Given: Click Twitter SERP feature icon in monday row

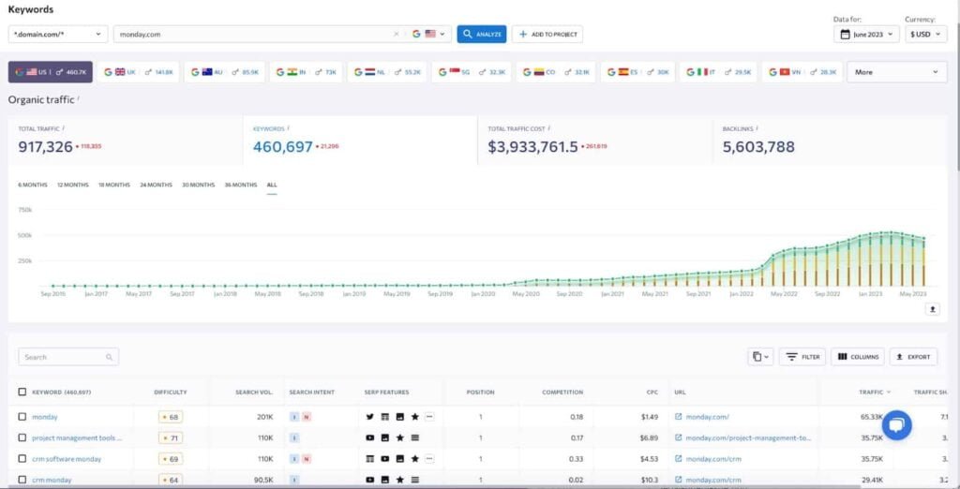Looking at the screenshot, I should pyautogui.click(x=369, y=417).
